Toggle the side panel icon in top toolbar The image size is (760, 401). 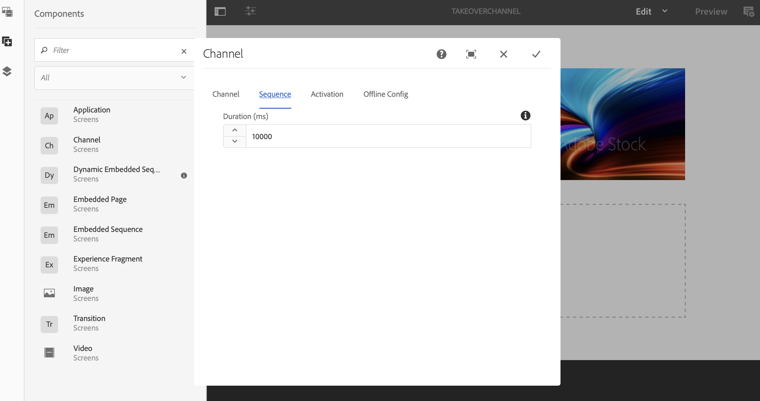coord(220,12)
